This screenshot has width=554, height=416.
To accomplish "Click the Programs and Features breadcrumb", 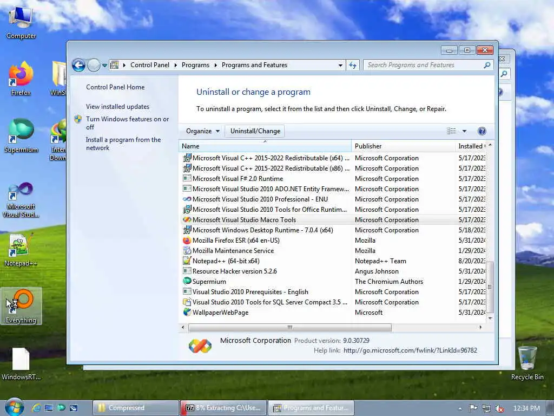I will point(254,65).
